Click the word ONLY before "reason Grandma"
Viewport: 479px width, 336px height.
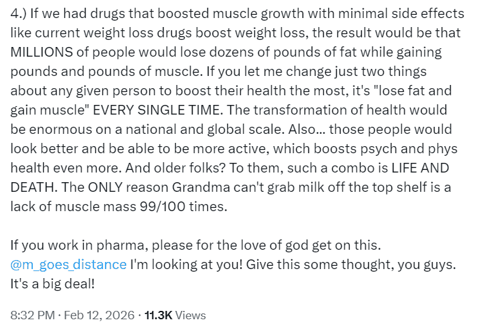click(x=106, y=187)
